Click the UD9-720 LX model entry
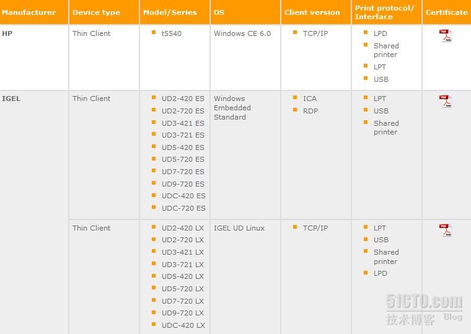Viewport: 471px width, 334px height. [183, 313]
